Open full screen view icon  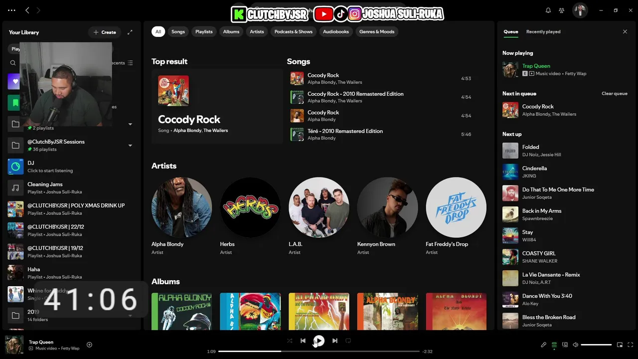[x=631, y=345]
